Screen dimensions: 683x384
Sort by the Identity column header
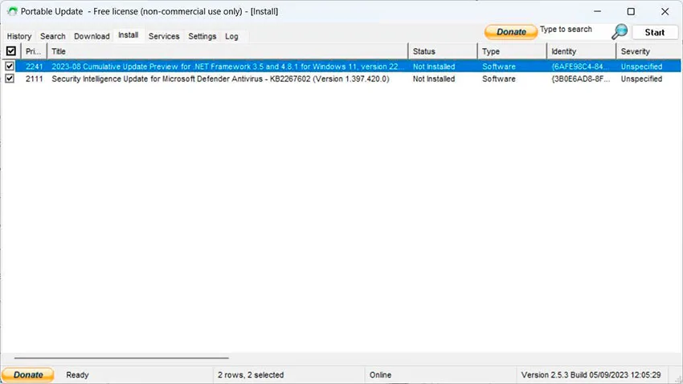click(x=581, y=51)
